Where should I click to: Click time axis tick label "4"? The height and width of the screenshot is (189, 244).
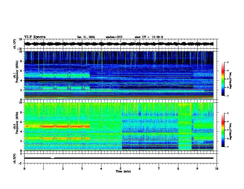click(x=101, y=169)
